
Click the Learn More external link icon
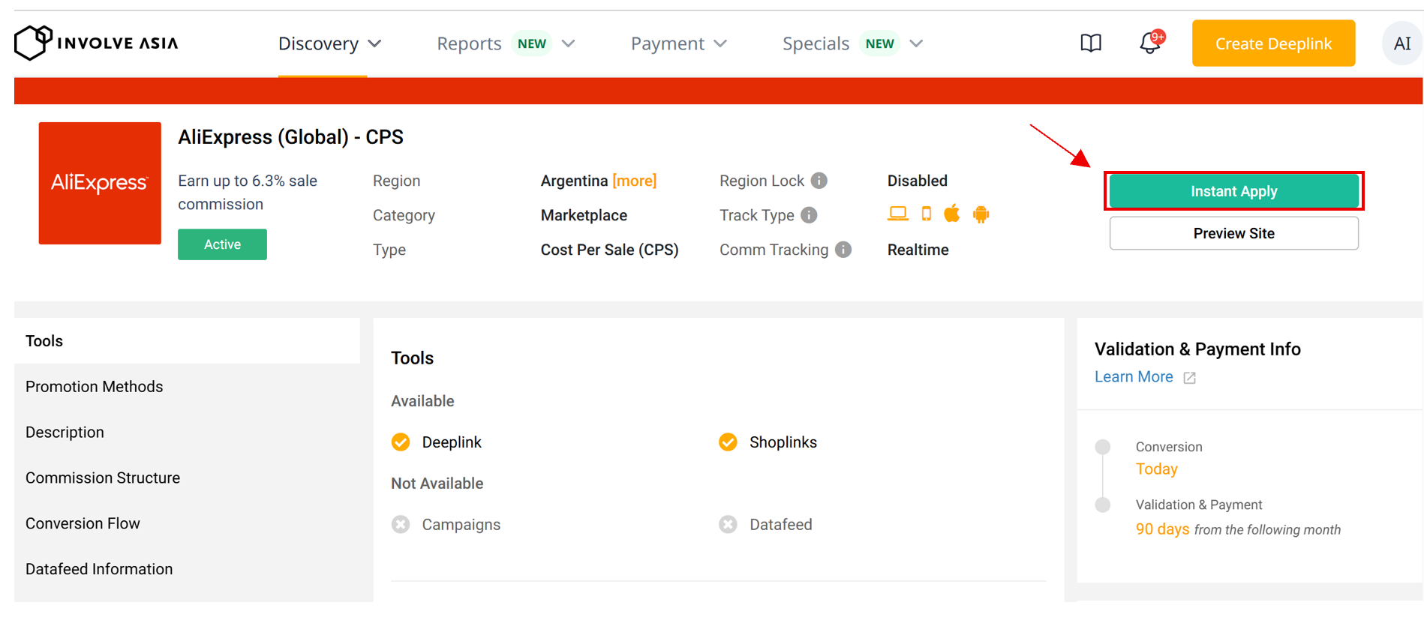pyautogui.click(x=1189, y=378)
